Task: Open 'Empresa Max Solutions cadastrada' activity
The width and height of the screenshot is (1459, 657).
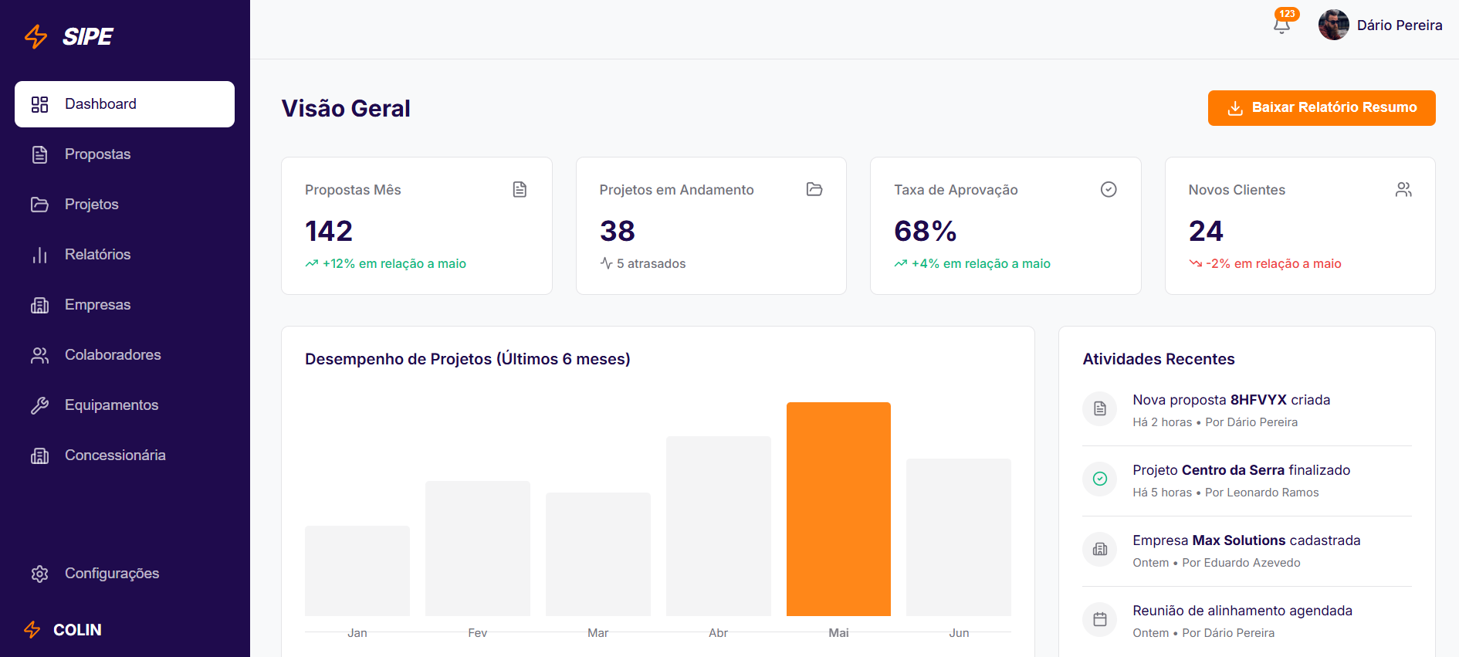Action: click(x=1247, y=550)
